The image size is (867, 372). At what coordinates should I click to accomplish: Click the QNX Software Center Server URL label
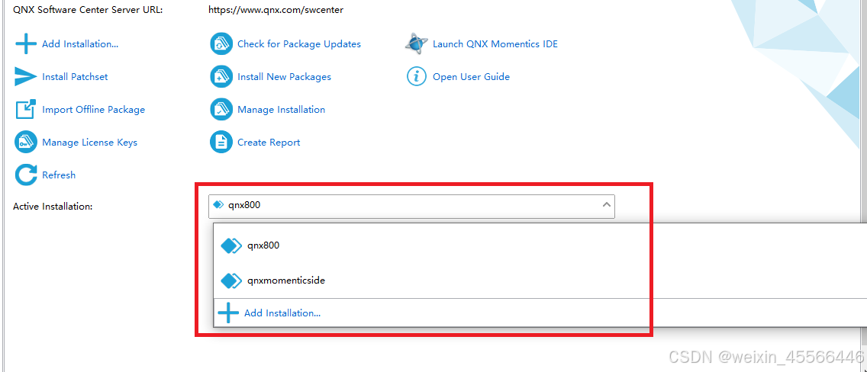pyautogui.click(x=88, y=10)
